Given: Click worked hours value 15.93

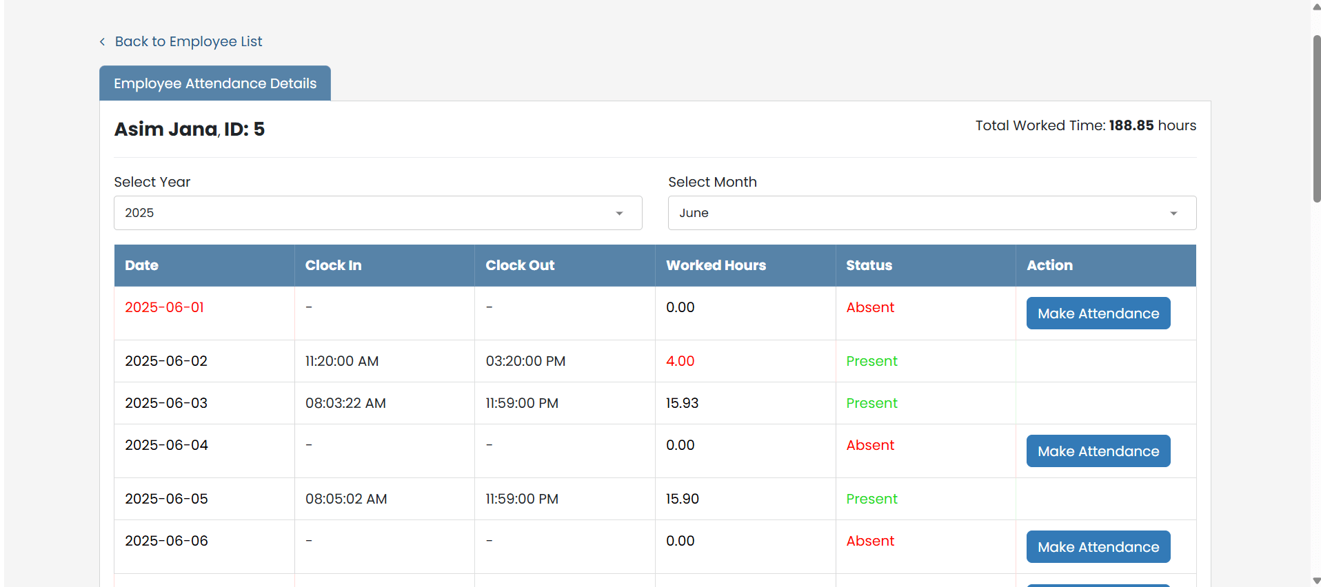Looking at the screenshot, I should pyautogui.click(x=682, y=403).
